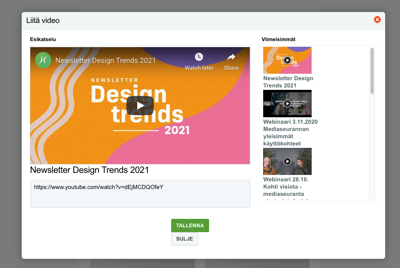Play the Newsletter Design Trends preview video
Image resolution: width=400 pixels, height=268 pixels.
coord(140,106)
